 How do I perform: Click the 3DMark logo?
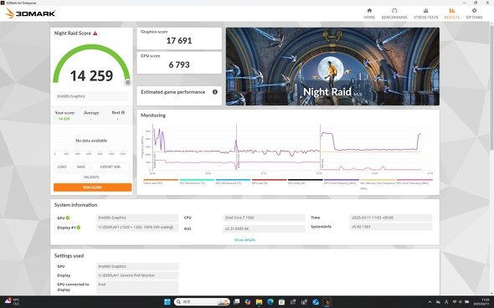[x=30, y=13]
